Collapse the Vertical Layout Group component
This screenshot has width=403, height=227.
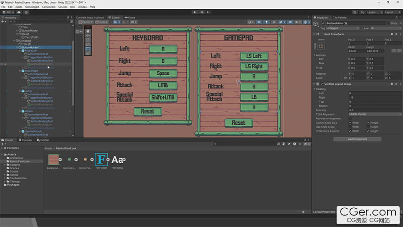[x=315, y=84]
